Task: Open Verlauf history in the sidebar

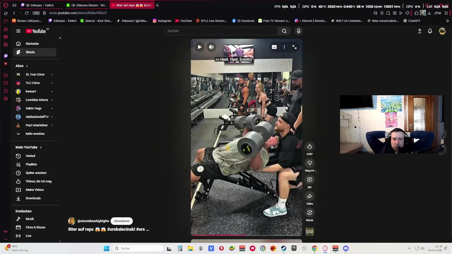Action: (x=35, y=156)
